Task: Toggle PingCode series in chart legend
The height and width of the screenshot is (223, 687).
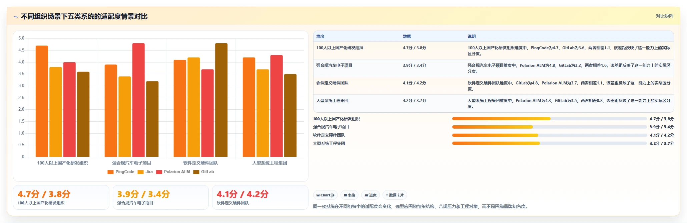Action: pos(121,172)
